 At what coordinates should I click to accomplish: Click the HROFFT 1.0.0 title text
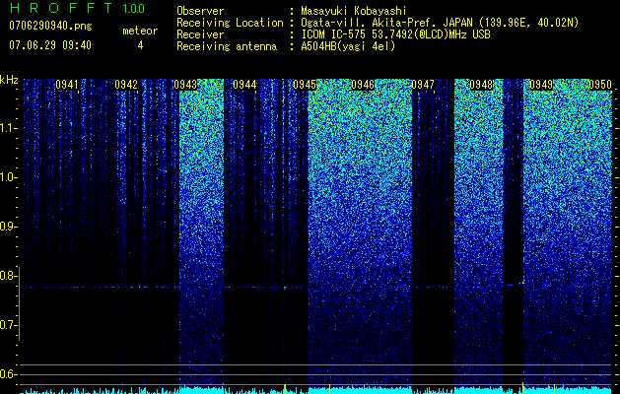click(77, 8)
